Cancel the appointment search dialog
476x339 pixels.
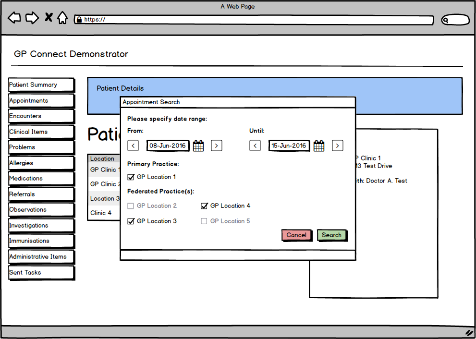[x=296, y=235]
